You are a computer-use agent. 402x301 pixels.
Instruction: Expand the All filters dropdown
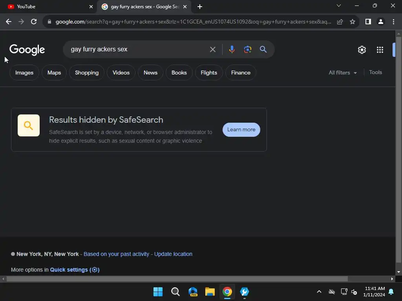tap(342, 73)
